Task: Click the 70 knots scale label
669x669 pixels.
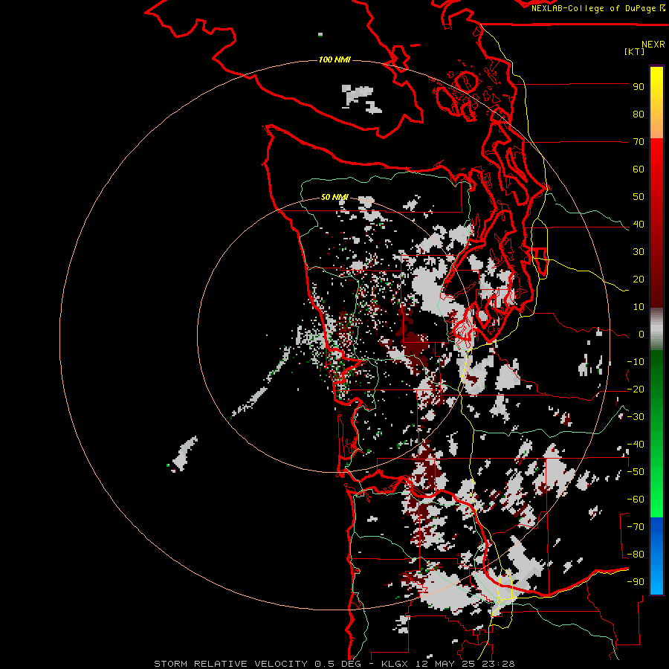Action: click(x=639, y=142)
